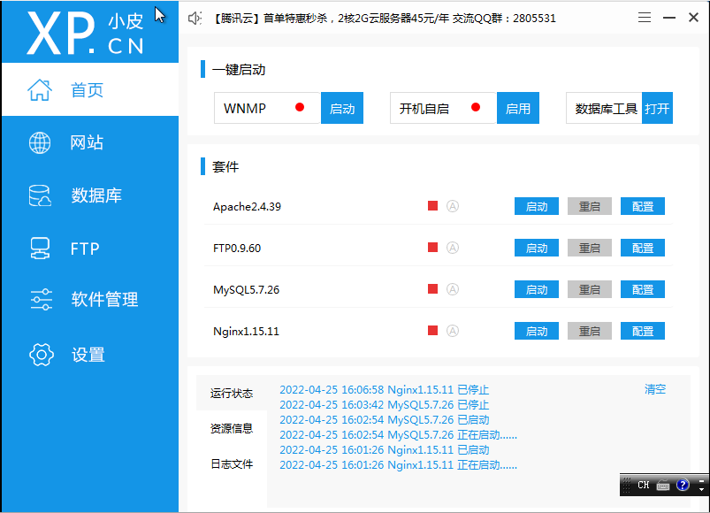Click the 数据库工具 label
710x513 pixels.
[x=606, y=109]
